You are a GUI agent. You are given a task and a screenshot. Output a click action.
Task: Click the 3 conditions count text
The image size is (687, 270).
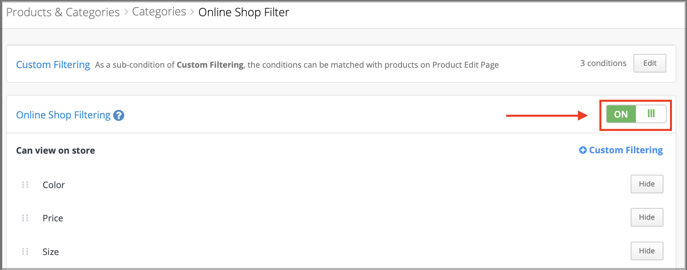pyautogui.click(x=603, y=63)
